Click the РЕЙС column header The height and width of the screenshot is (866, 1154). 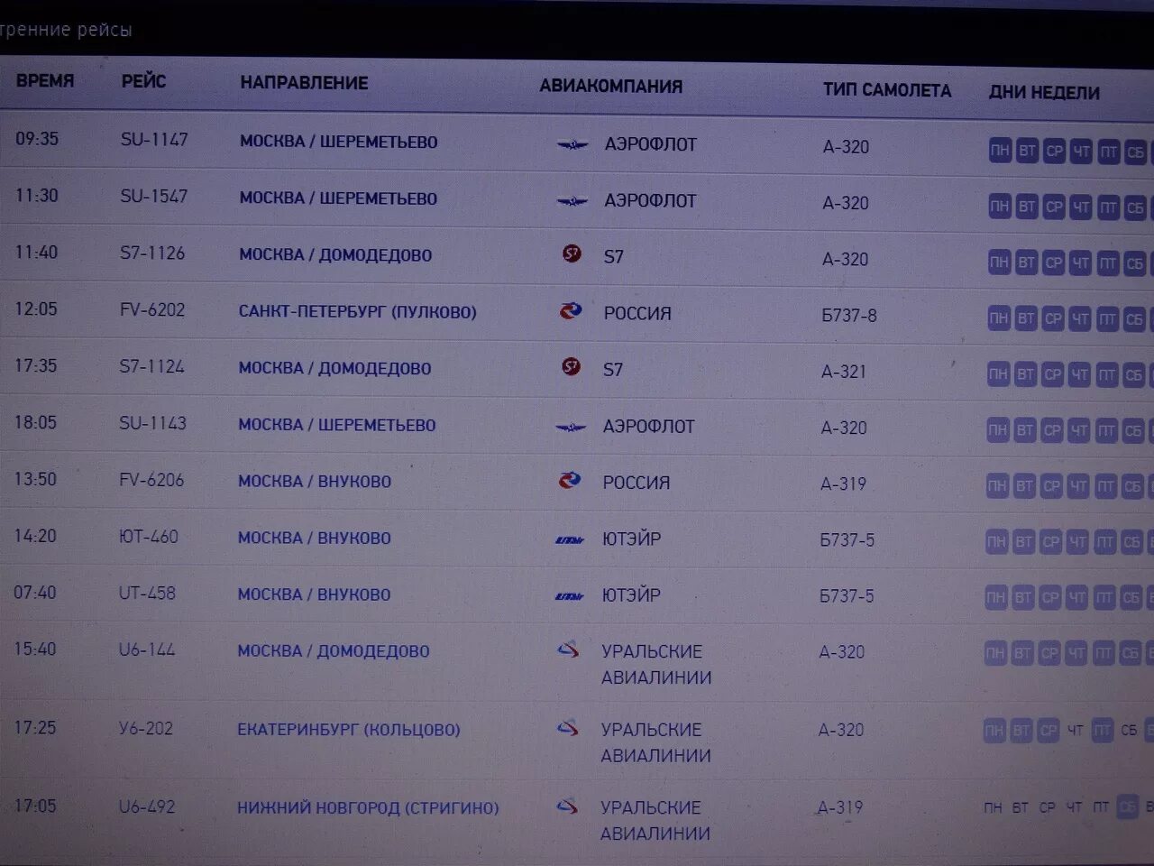click(x=143, y=81)
